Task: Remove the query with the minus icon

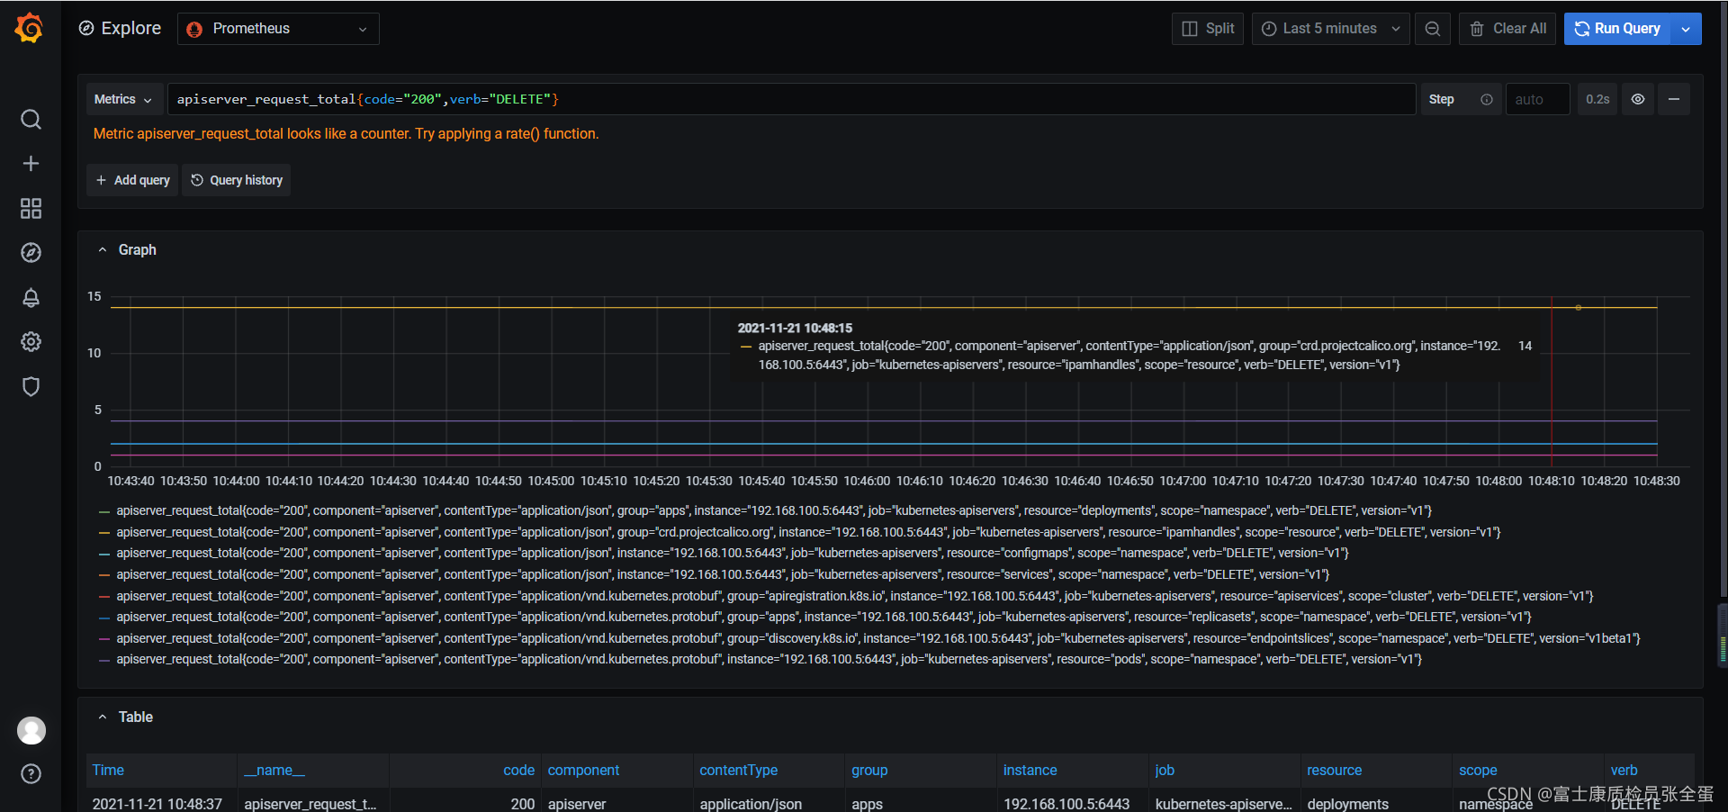Action: pyautogui.click(x=1674, y=99)
